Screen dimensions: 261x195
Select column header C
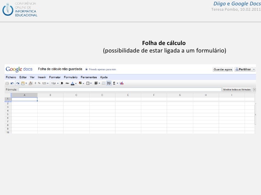76,95
